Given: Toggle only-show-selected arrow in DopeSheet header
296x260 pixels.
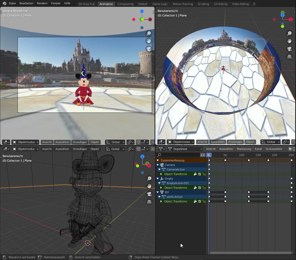Looking at the screenshot, I should [290, 149].
